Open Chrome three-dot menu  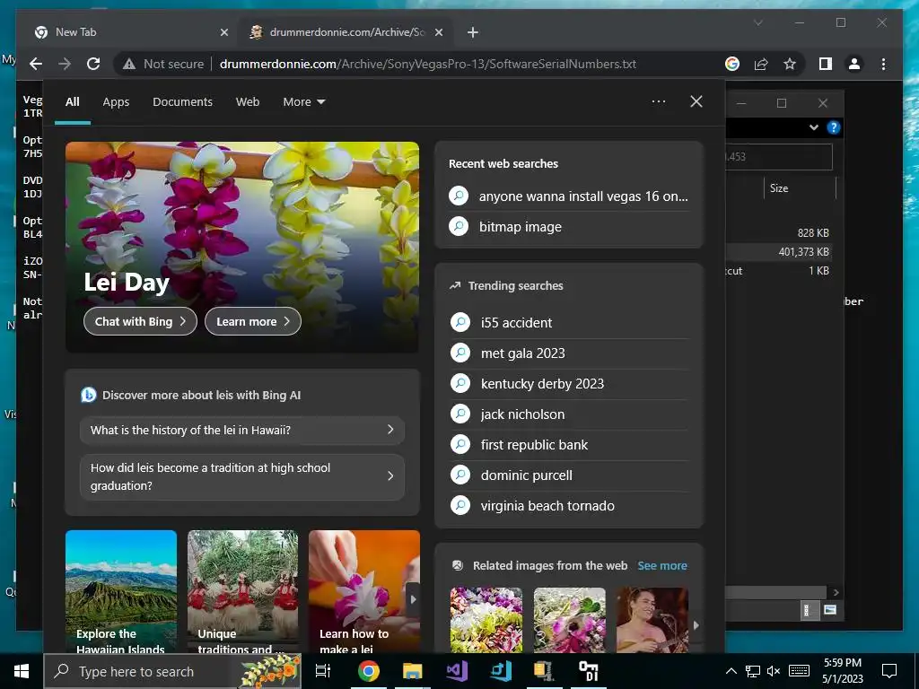coord(883,64)
